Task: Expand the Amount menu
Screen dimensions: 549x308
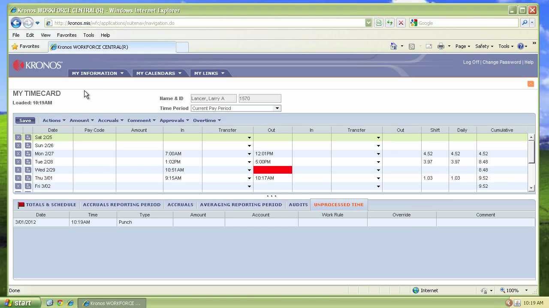Action: [81, 120]
